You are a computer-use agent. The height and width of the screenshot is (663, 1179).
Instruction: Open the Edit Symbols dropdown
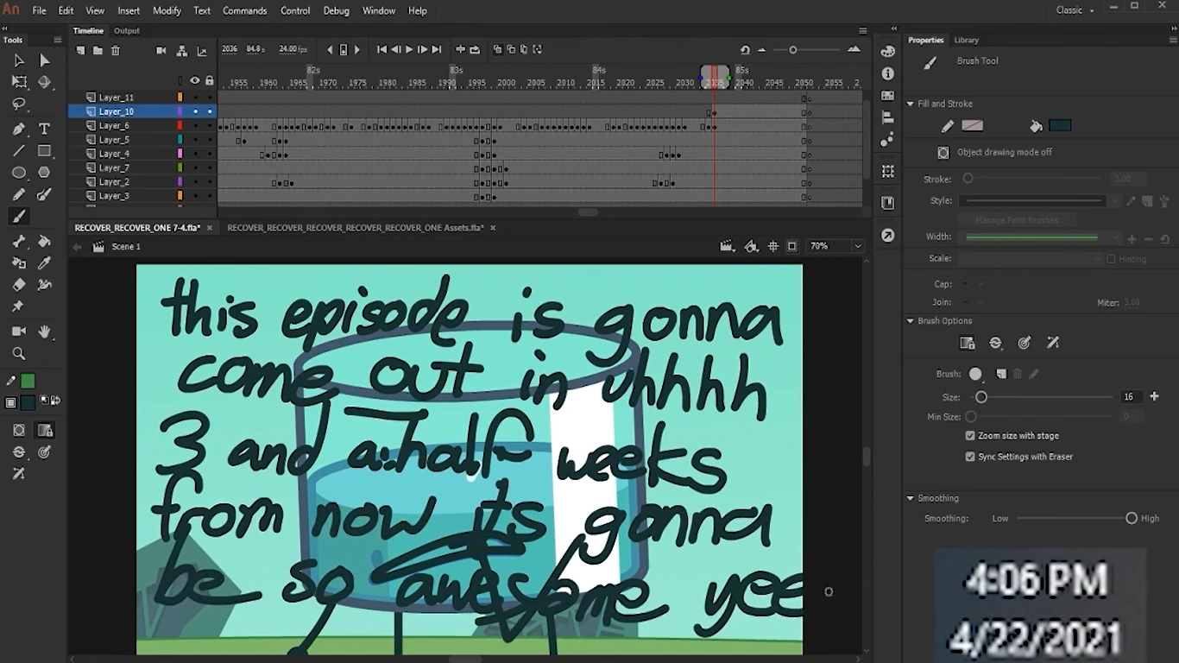[x=752, y=247]
